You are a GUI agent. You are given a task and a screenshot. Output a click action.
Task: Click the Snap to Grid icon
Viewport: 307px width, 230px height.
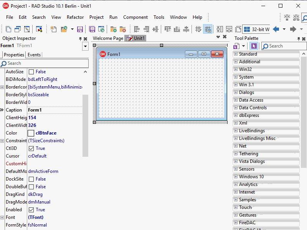pos(198,30)
